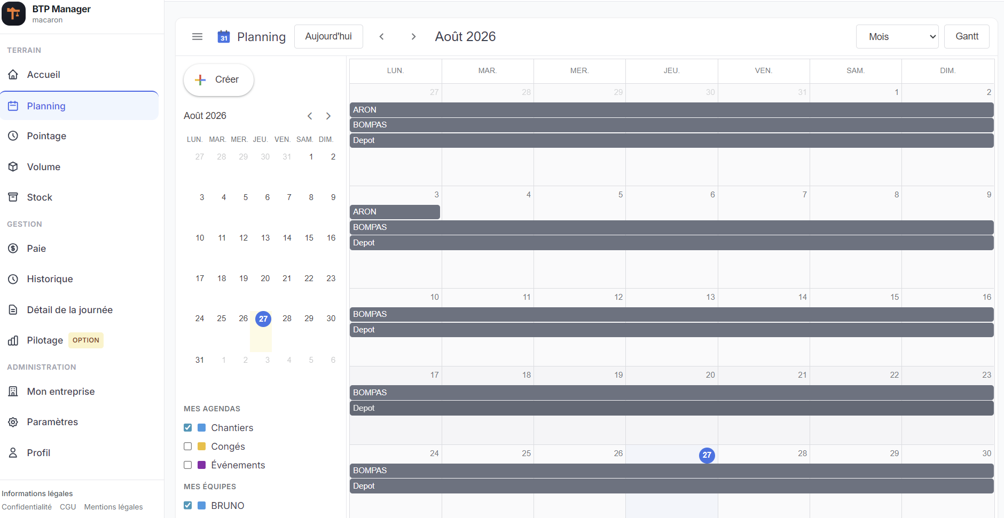
Task: Click the blue Chantiers color swatch
Action: click(x=202, y=428)
